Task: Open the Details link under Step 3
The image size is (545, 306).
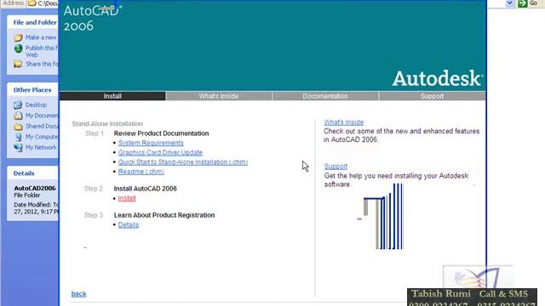Action: point(129,224)
